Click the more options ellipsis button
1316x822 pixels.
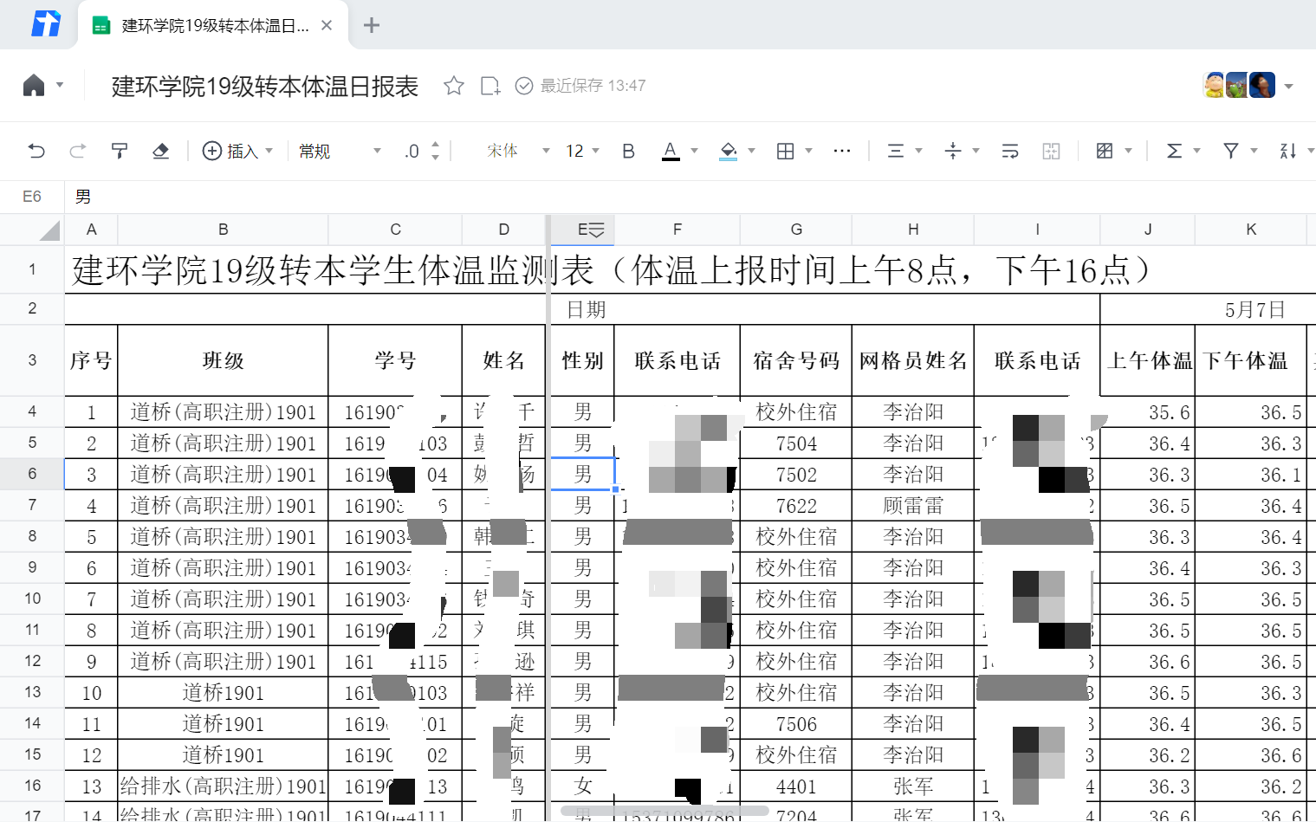pyautogui.click(x=841, y=151)
